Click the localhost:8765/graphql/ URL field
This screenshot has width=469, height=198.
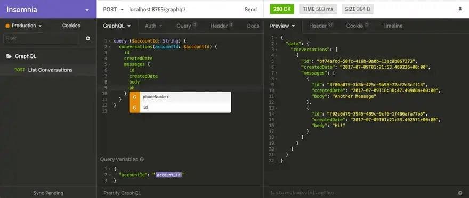158,9
